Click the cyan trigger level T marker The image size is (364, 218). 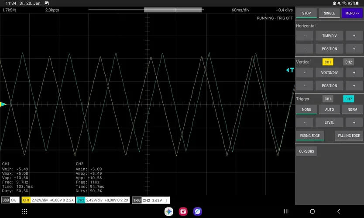[290, 70]
